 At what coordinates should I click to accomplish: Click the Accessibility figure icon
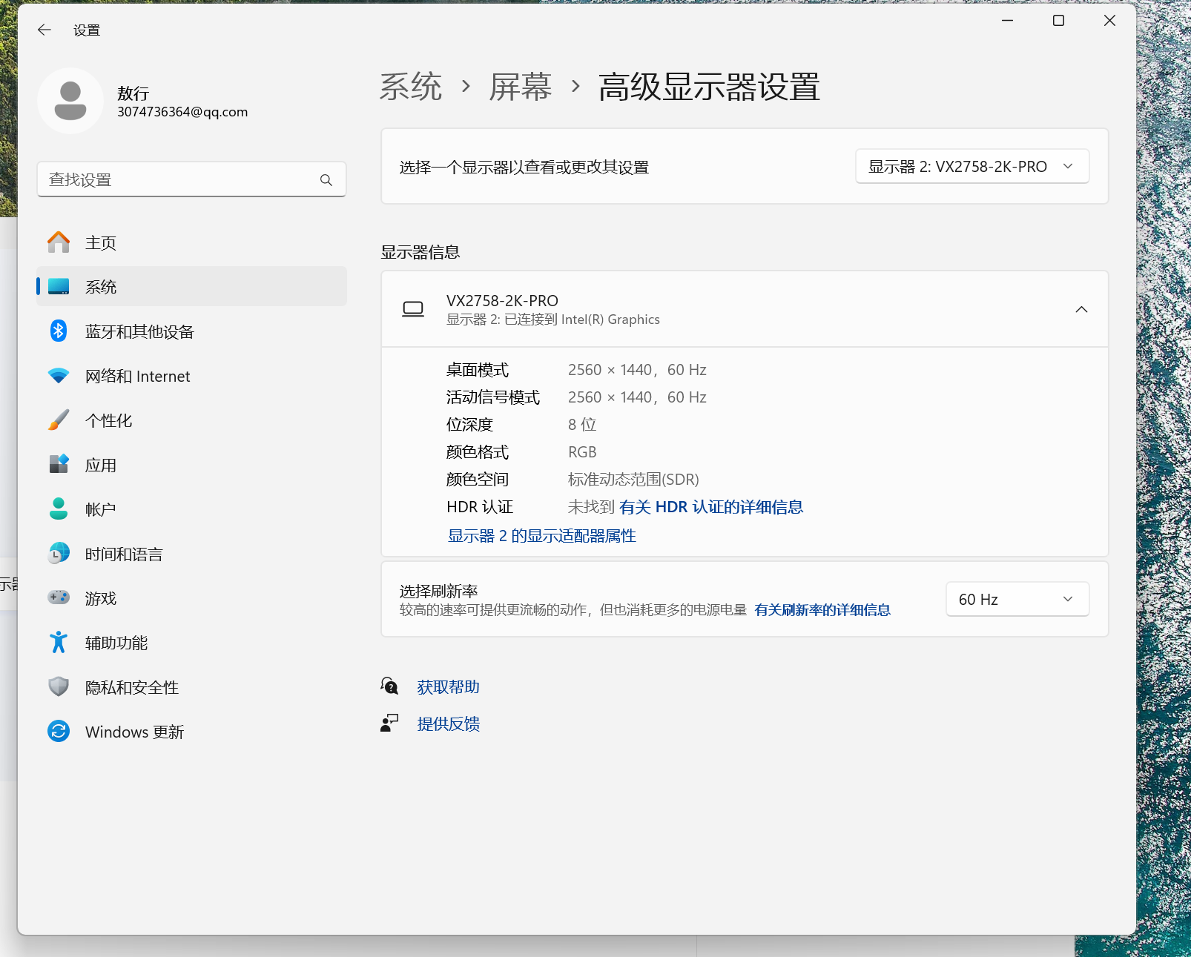click(x=59, y=642)
